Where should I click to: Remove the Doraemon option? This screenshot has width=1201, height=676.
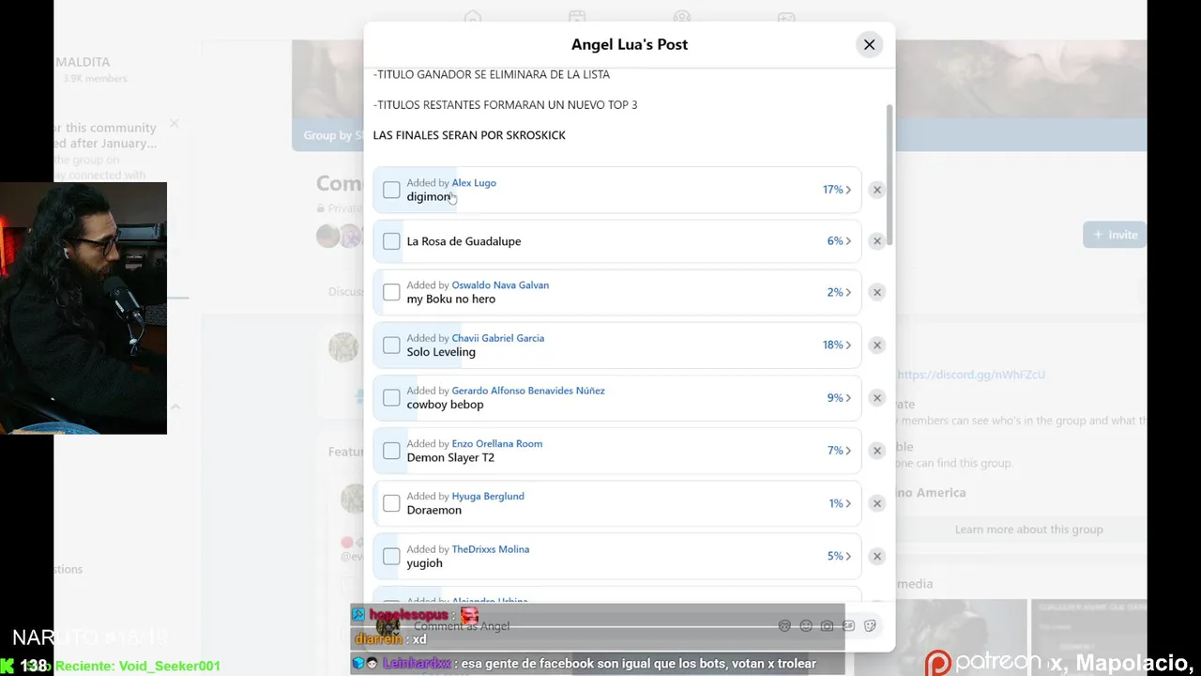[876, 503]
